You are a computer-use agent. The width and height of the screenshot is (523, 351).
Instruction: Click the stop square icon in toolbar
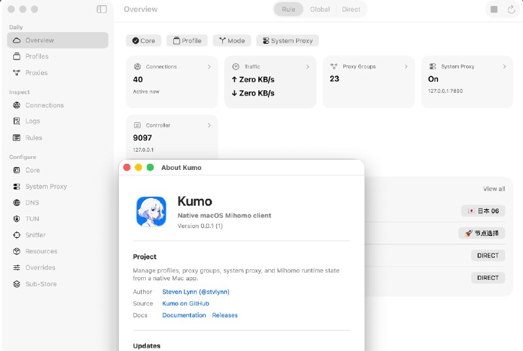tap(494, 9)
